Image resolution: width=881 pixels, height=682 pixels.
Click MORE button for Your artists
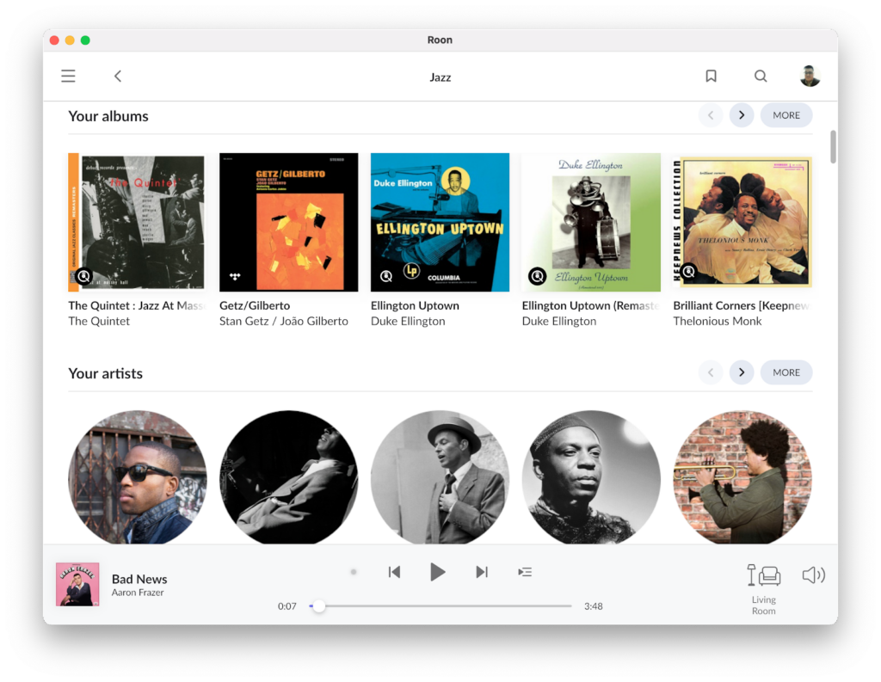786,372
